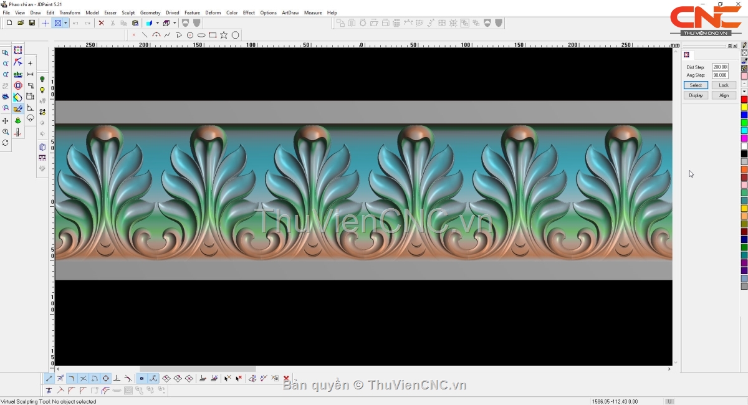Click the red X delete icon
This screenshot has height=405, width=748.
tap(101, 23)
